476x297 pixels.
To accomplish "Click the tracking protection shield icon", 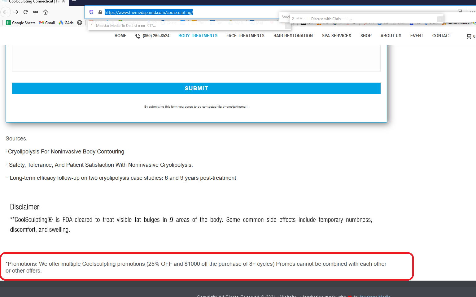I will [91, 12].
